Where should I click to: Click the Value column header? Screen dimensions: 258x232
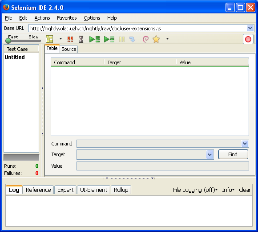pos(212,62)
